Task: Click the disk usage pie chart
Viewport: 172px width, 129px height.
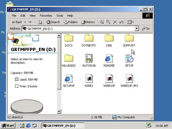Action: click(x=27, y=106)
